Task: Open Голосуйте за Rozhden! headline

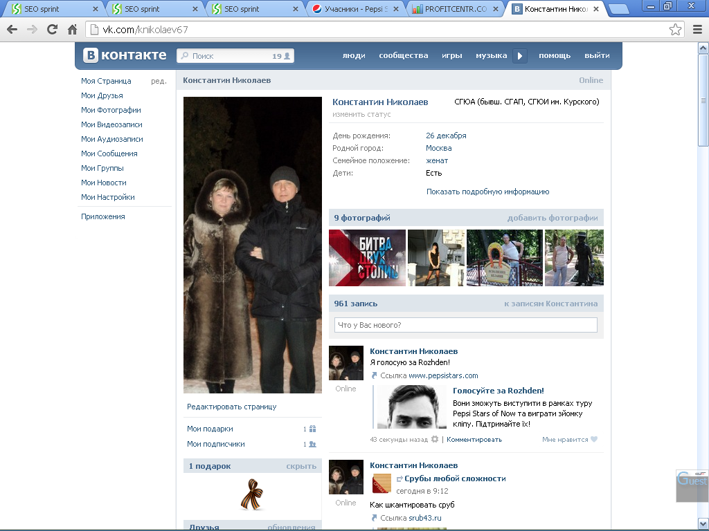Action: [499, 391]
